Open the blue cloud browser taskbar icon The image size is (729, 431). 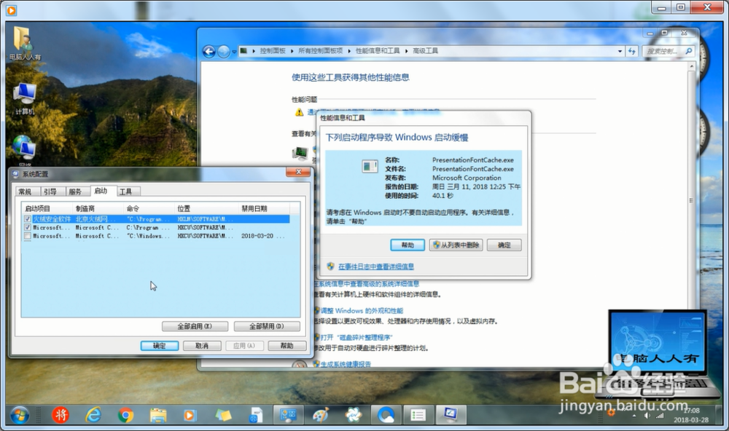click(386, 415)
